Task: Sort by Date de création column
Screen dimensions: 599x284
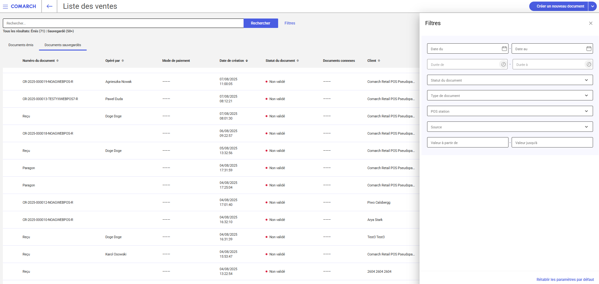Action: pos(247,61)
